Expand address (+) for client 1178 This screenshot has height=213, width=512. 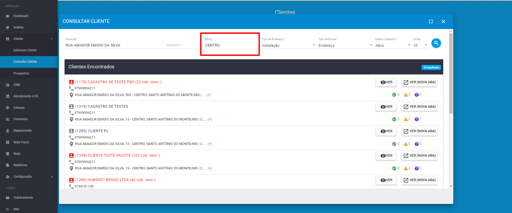(209, 95)
